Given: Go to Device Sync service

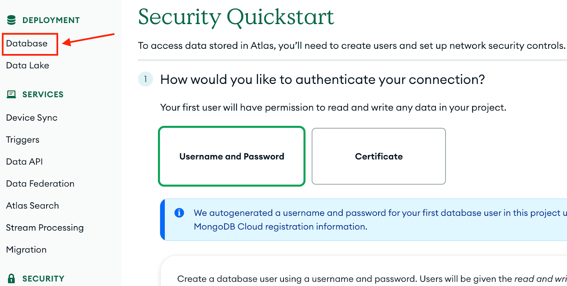Looking at the screenshot, I should [32, 118].
